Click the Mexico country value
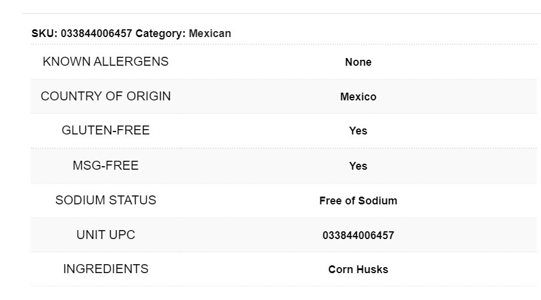Screen dimensions: 541x300 [358, 97]
